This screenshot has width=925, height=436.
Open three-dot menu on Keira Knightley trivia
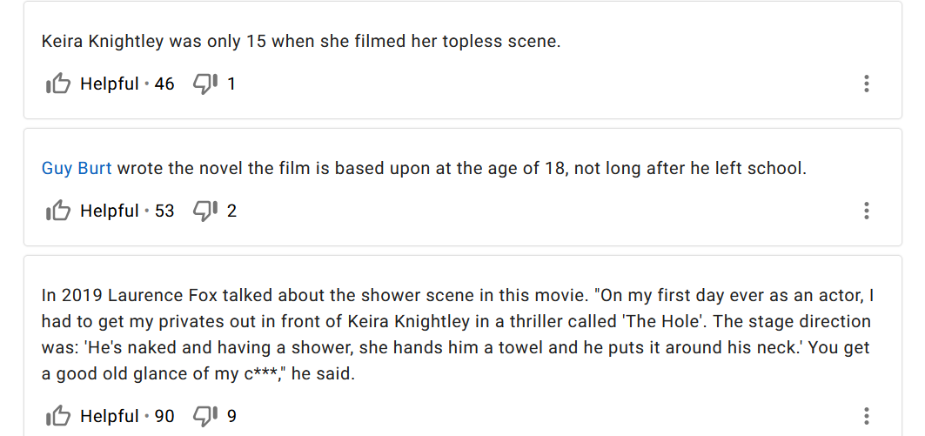[x=866, y=84]
